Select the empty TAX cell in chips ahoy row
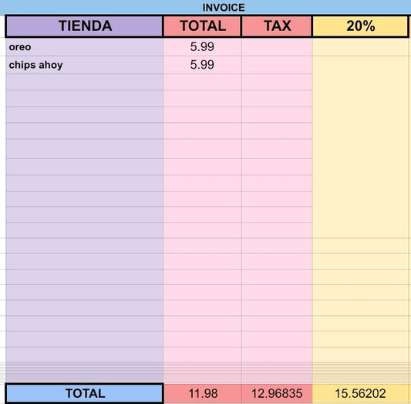The height and width of the screenshot is (404, 411). (277, 65)
